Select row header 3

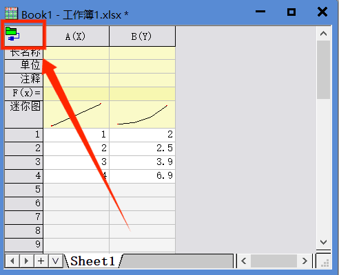point(24,162)
